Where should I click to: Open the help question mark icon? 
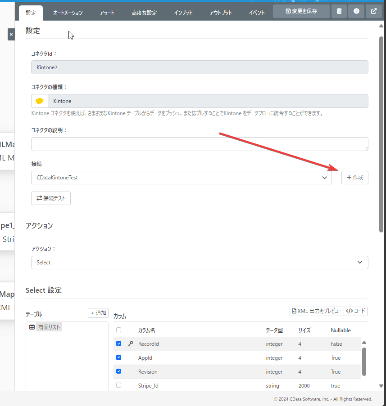pos(356,11)
